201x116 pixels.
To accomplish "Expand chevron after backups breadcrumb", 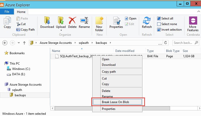I will pos(110,43).
